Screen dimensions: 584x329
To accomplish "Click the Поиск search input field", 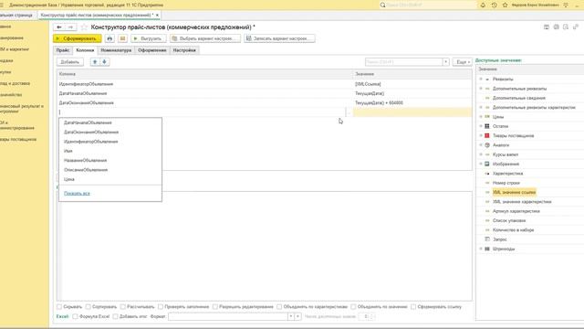I will [x=403, y=62].
